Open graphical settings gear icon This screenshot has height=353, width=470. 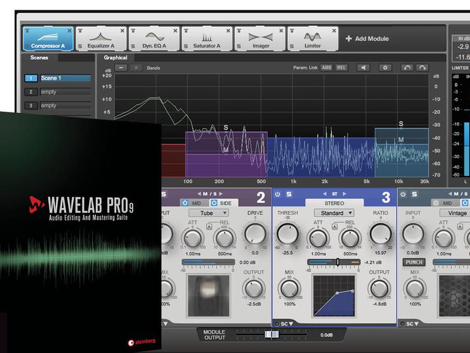point(385,68)
